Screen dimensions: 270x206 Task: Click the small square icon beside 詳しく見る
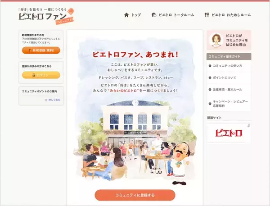[x=46, y=100]
